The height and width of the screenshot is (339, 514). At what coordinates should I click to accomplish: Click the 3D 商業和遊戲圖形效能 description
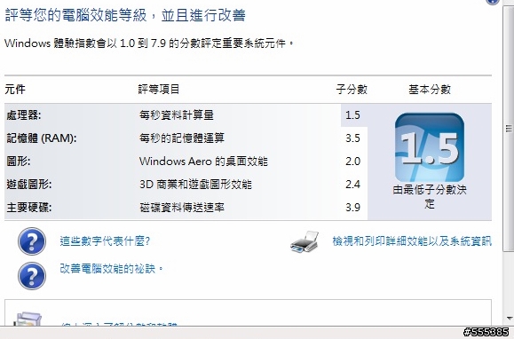pyautogui.click(x=195, y=184)
